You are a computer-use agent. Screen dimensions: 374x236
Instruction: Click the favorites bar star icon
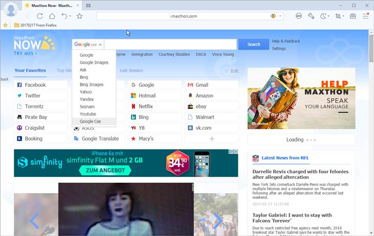(5, 25)
